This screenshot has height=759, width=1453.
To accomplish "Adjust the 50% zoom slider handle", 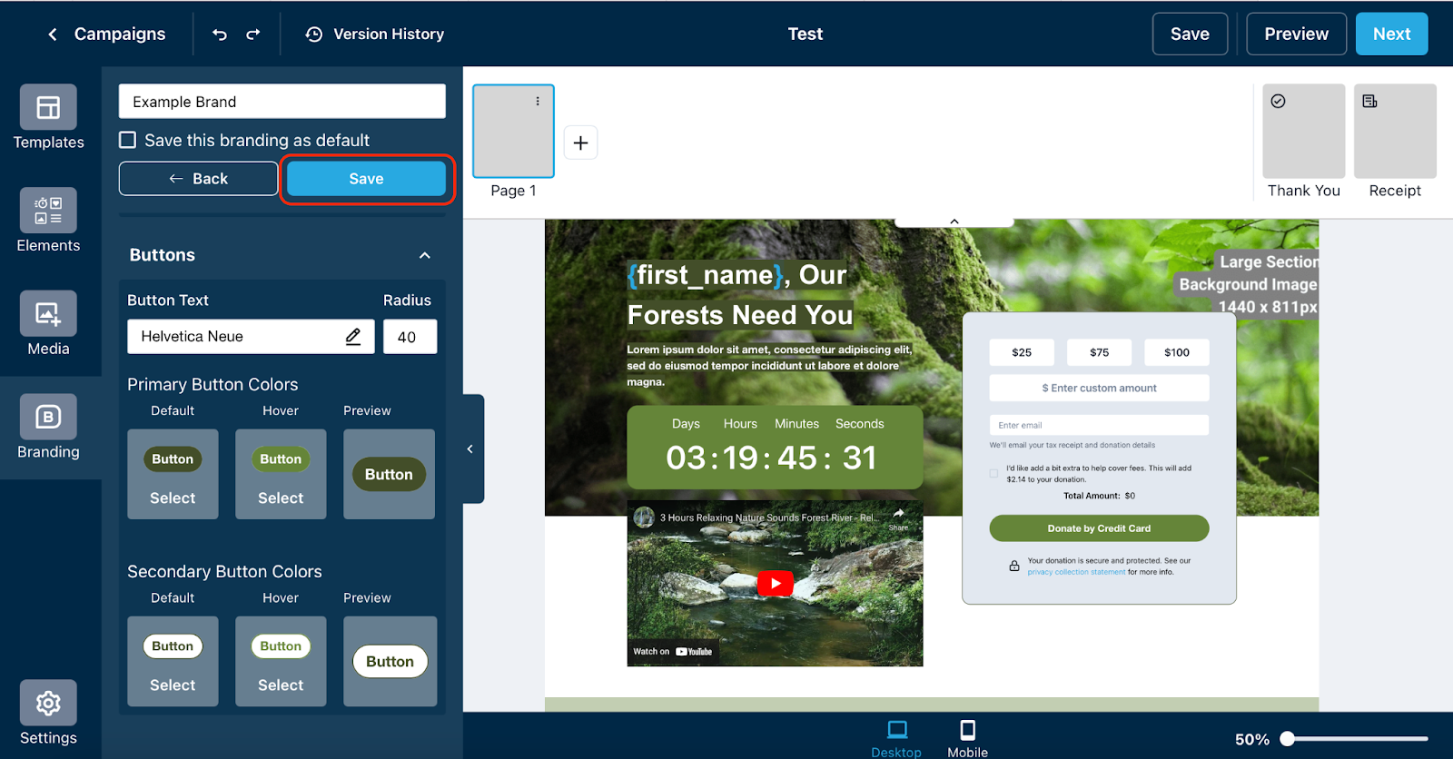I will tap(1287, 739).
